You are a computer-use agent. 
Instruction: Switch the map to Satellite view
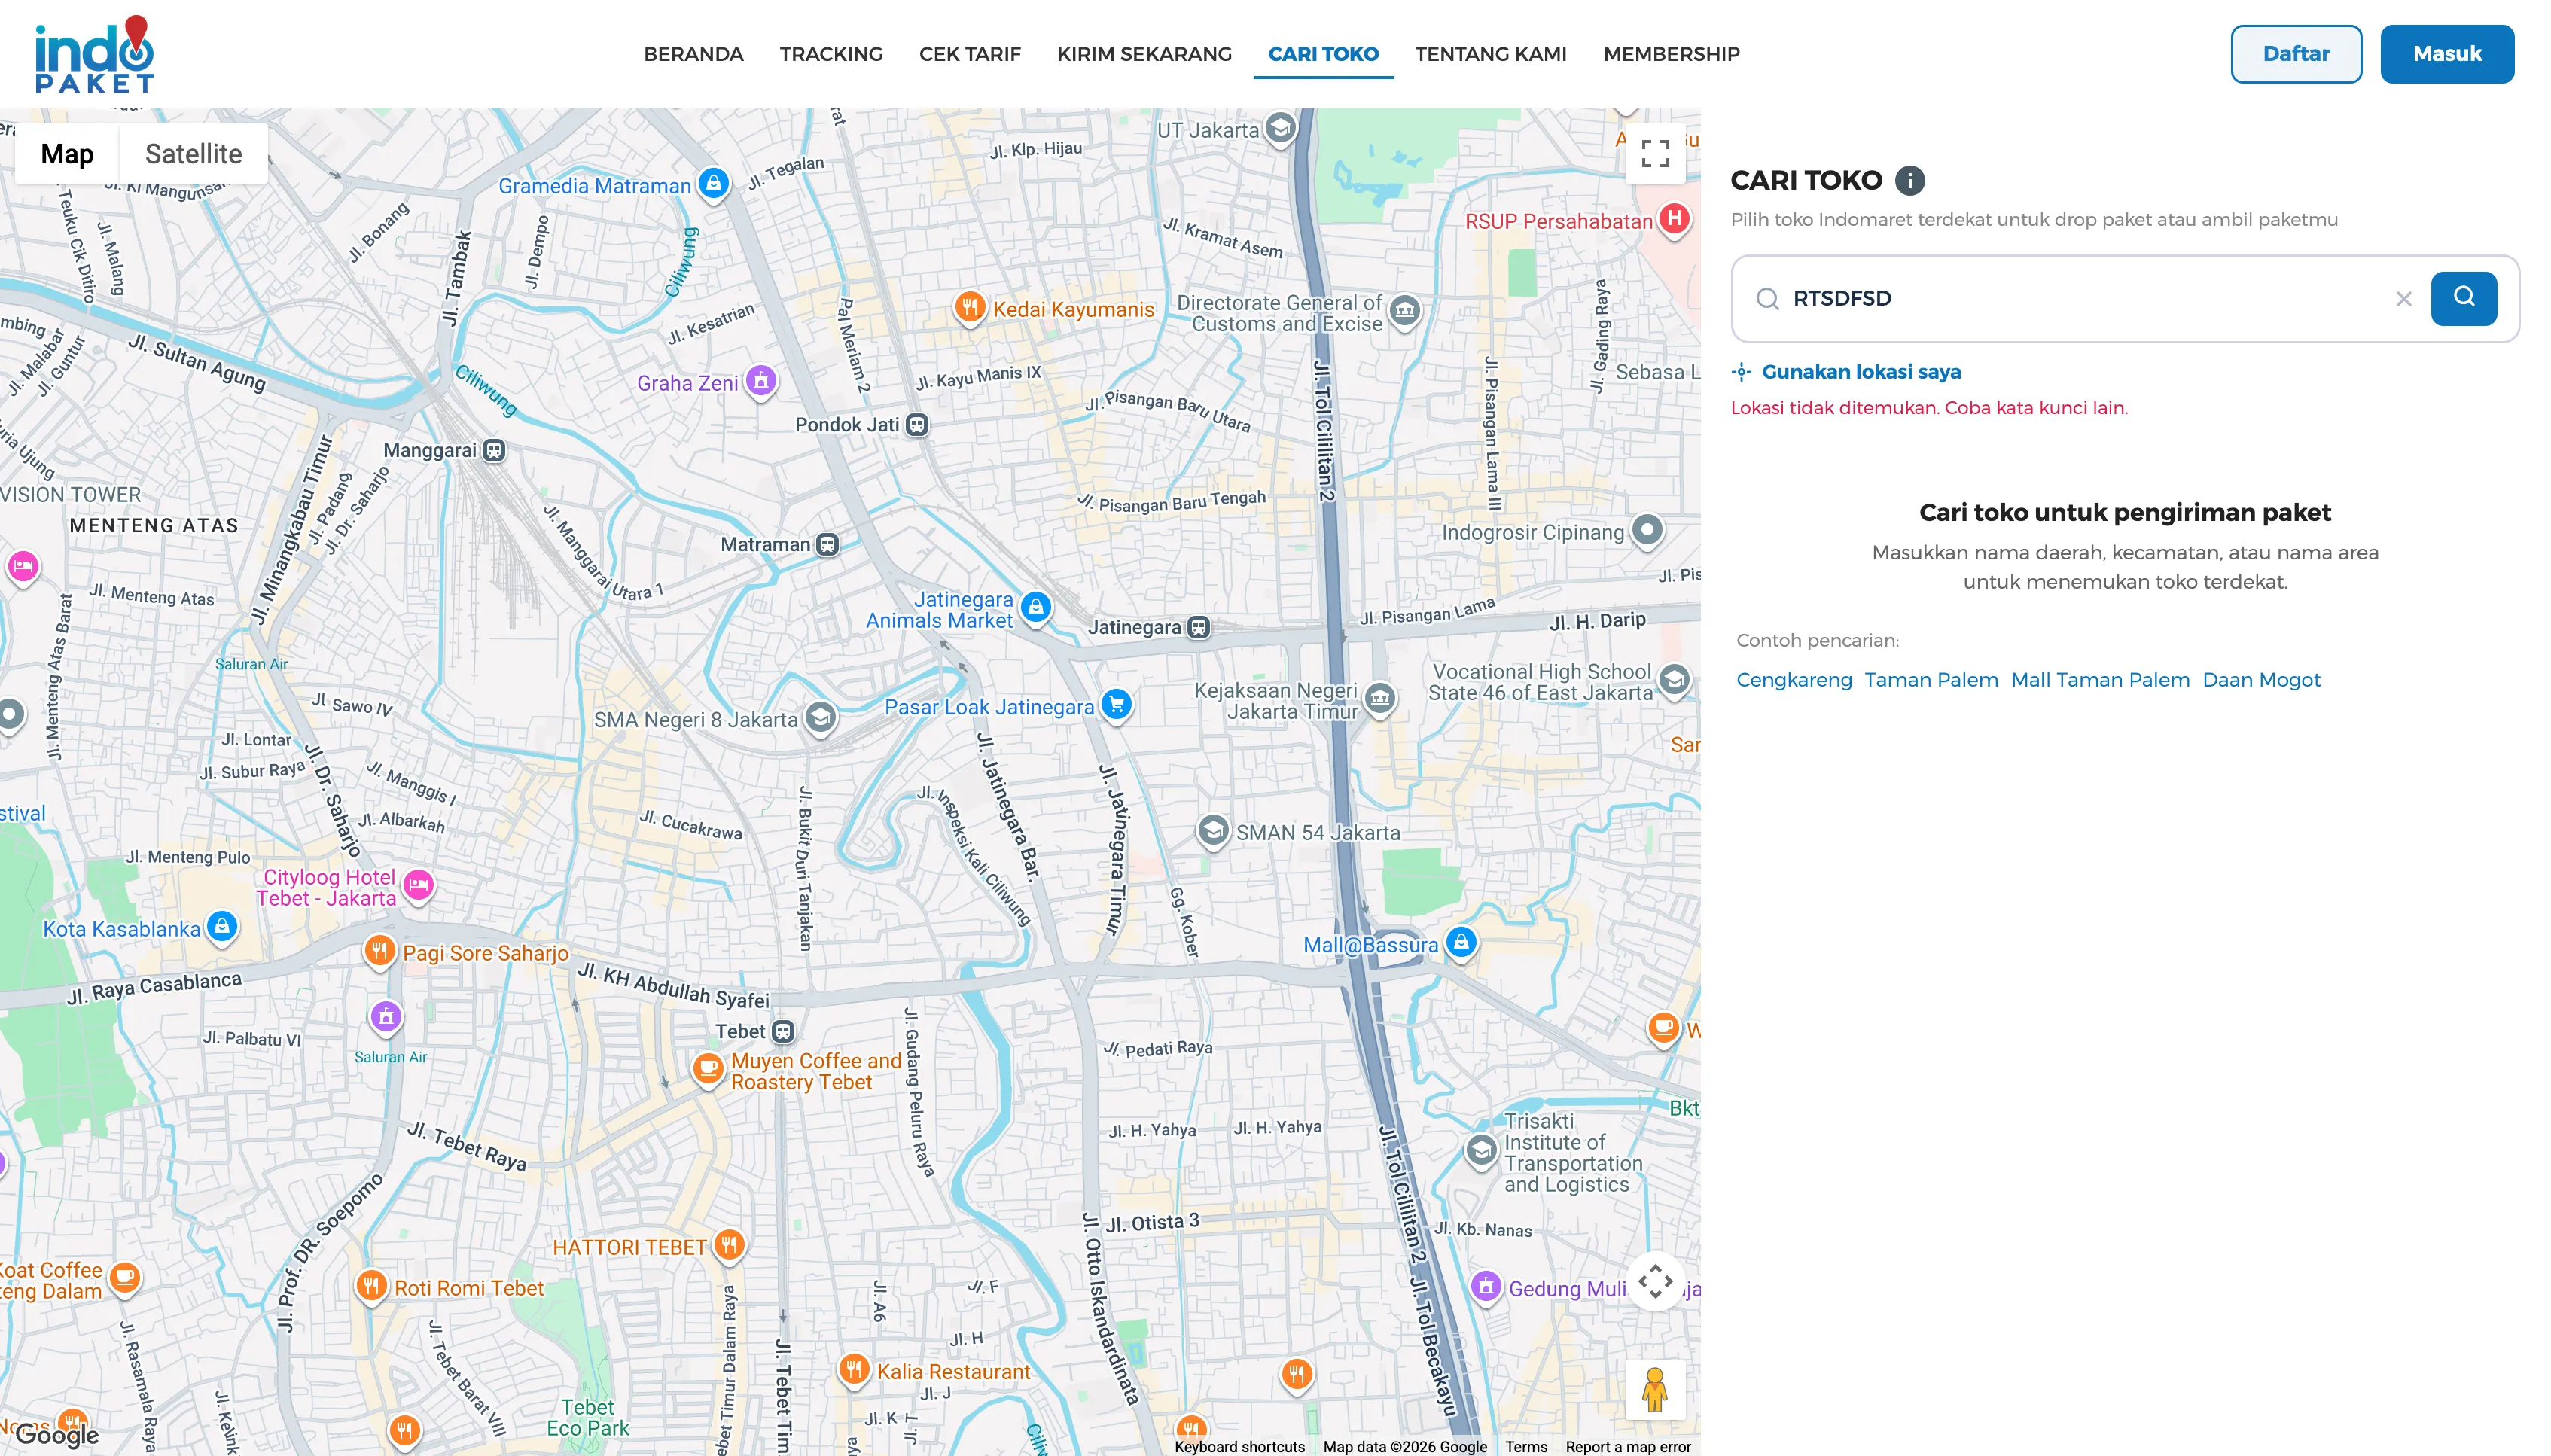(193, 154)
